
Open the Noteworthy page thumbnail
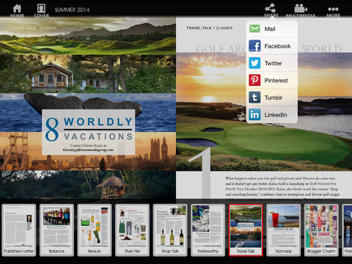click(208, 230)
